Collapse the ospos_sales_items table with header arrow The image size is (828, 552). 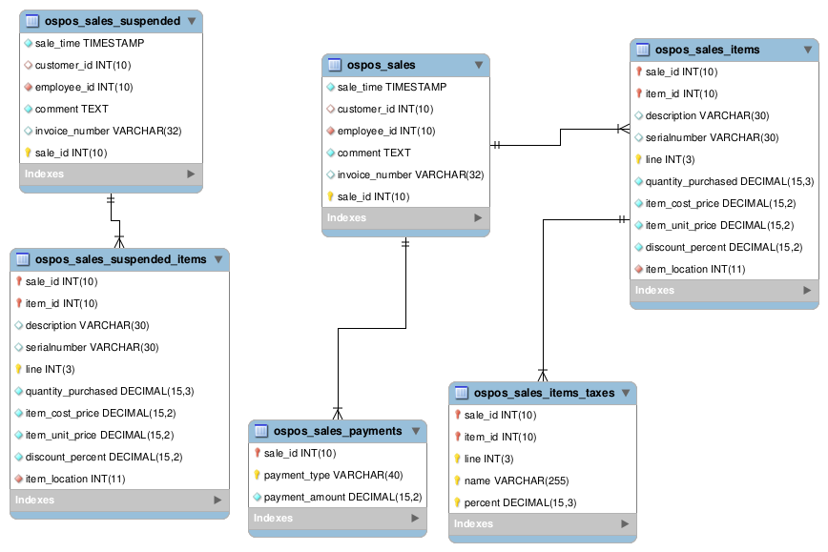[806, 50]
